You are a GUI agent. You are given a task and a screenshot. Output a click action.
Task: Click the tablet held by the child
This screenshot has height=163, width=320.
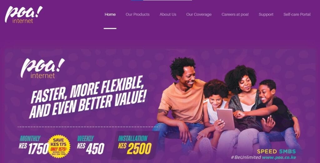226,119
